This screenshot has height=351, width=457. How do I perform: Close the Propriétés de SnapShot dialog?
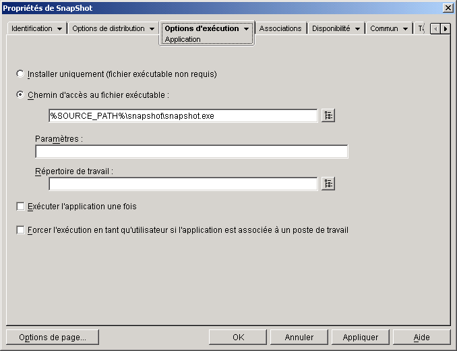pyautogui.click(x=448, y=8)
